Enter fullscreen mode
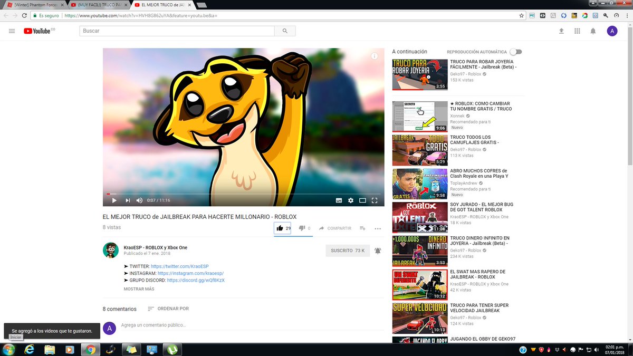Screen dimensions: 633x356 [375, 200]
